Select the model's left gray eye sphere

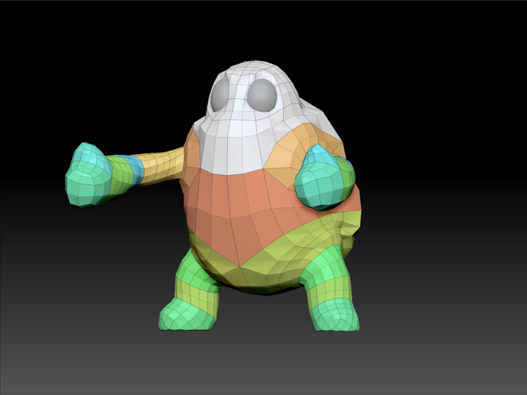click(x=219, y=95)
